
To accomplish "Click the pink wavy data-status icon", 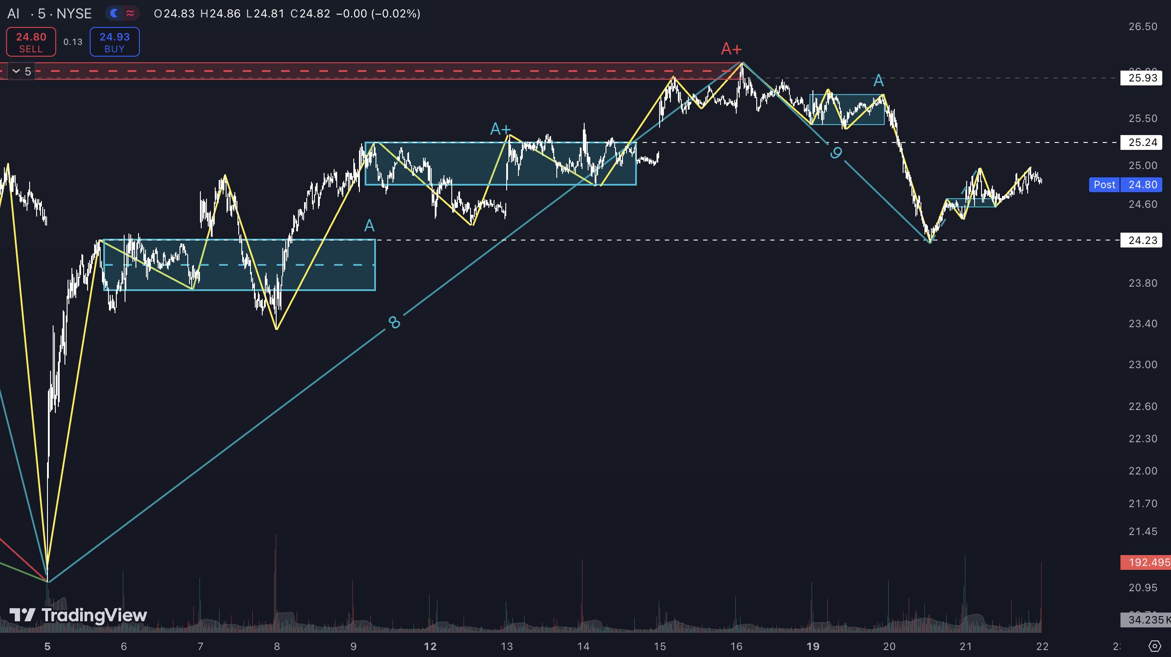I will coord(130,13).
